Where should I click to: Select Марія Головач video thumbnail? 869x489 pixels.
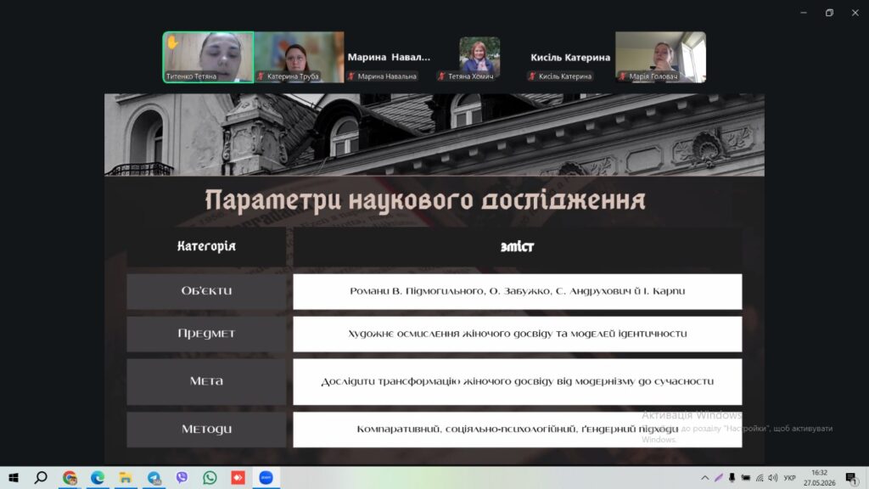pyautogui.click(x=660, y=57)
